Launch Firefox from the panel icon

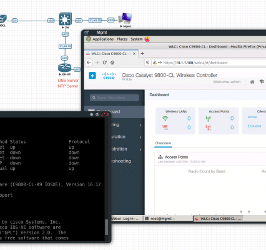click(147, 39)
